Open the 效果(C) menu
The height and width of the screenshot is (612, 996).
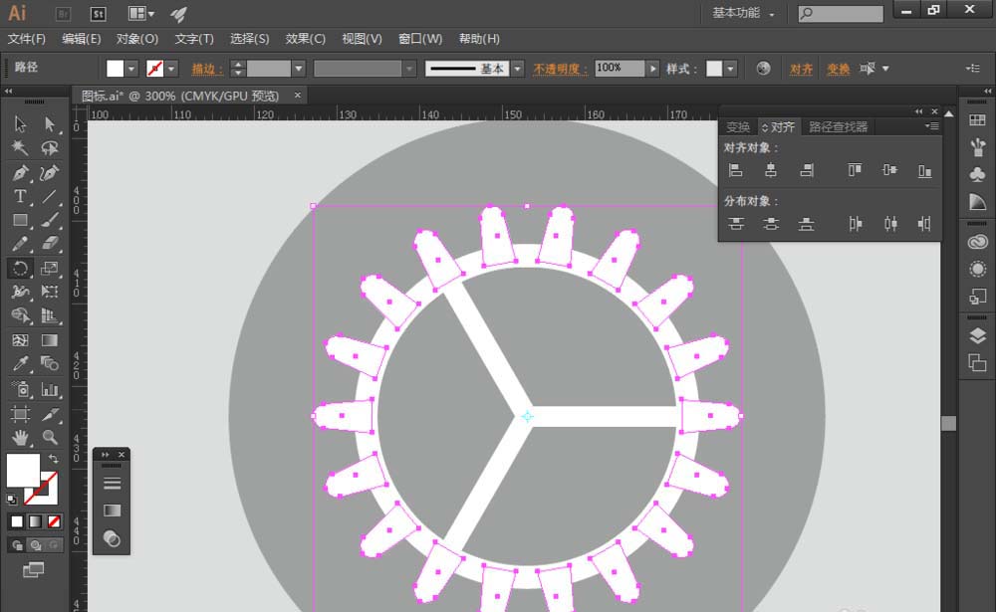306,39
